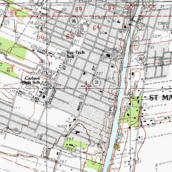The width and height of the screenshot is (172, 172).
Task: Click the red section number 85
Action: coord(13,12)
